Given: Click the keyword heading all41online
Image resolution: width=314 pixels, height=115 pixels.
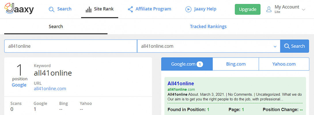Looking at the screenshot, I should pos(53,73).
